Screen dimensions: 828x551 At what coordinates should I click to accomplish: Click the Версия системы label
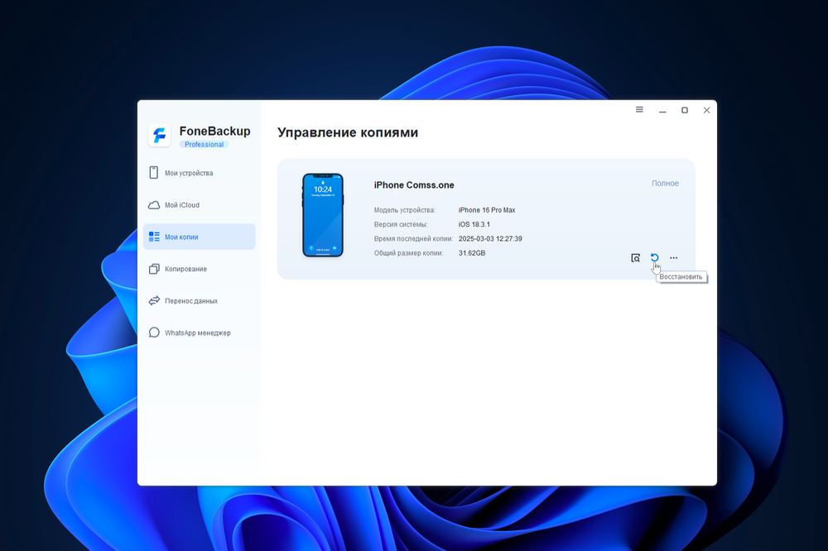pos(401,224)
